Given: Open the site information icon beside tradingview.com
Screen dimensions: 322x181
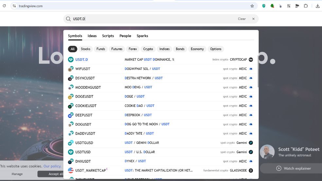Looking at the screenshot, I should pos(14,6).
